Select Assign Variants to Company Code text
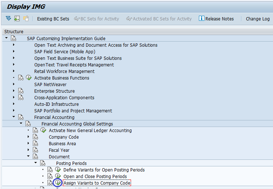 tap(97, 183)
